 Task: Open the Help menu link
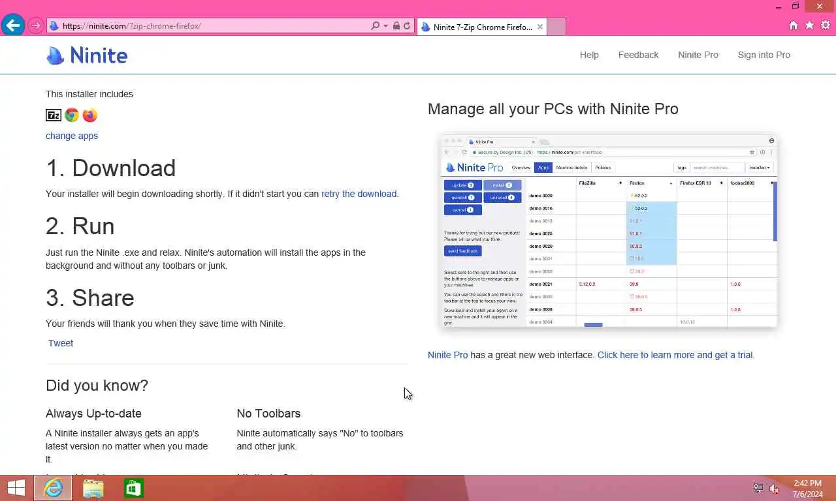[589, 55]
